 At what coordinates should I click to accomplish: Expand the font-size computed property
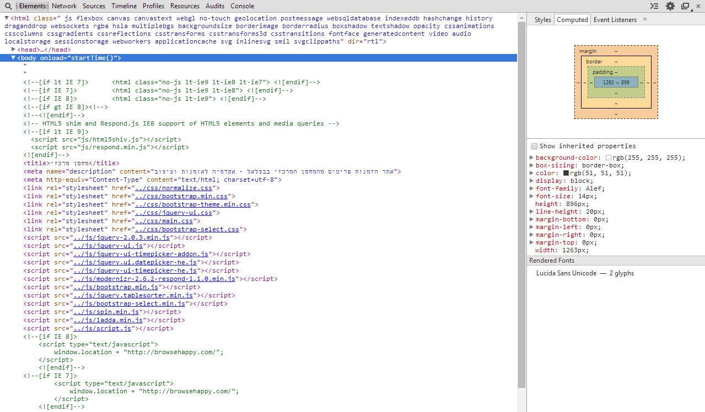tap(532, 196)
